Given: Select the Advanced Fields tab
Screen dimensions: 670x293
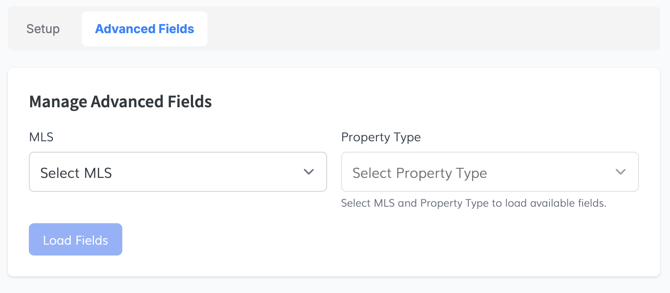Looking at the screenshot, I should [x=144, y=29].
